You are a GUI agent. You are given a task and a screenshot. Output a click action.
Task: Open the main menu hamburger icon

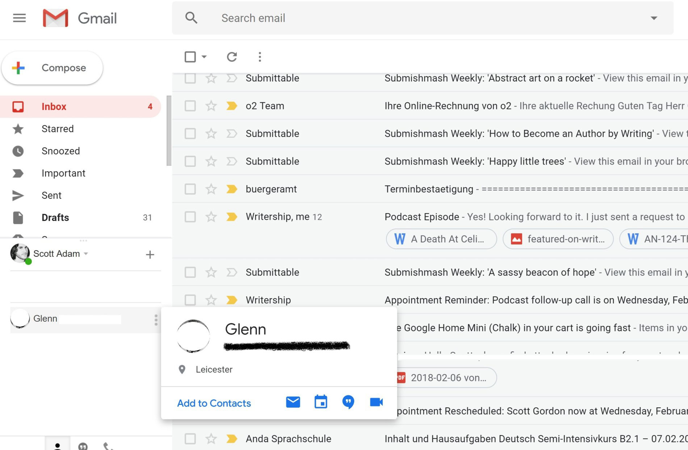tap(19, 18)
